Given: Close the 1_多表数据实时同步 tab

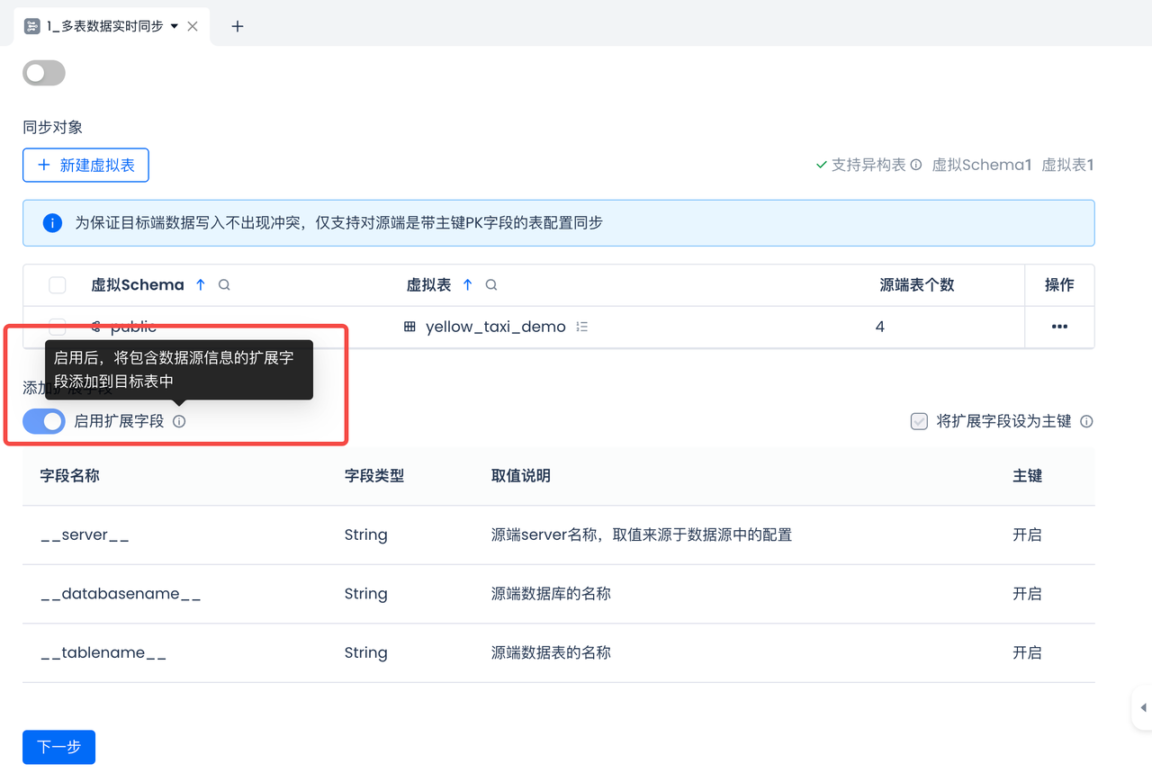Looking at the screenshot, I should click(x=193, y=26).
